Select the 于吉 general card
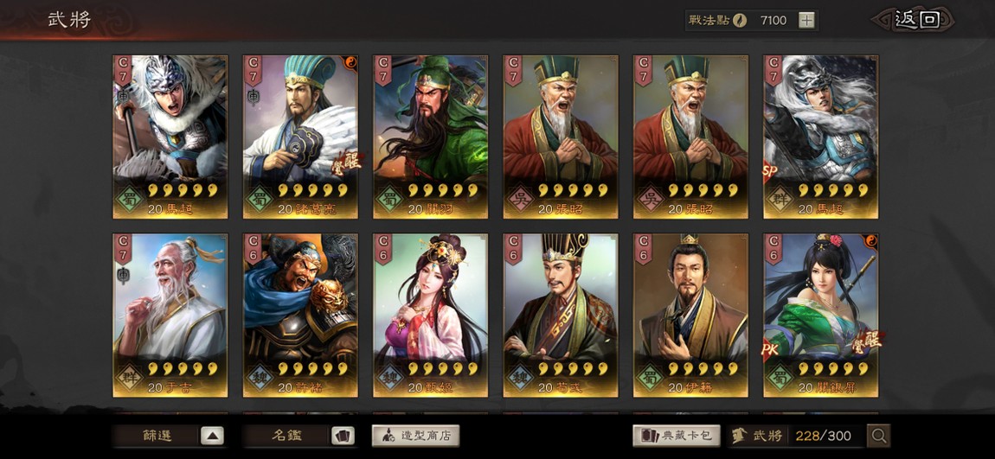The image size is (995, 459). pyautogui.click(x=170, y=316)
